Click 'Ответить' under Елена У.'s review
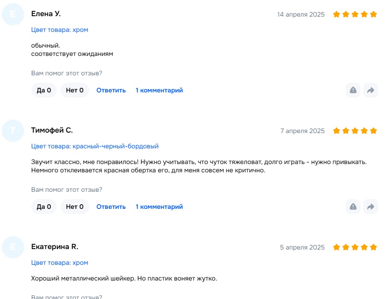Image resolution: width=385 pixels, height=299 pixels. (x=111, y=90)
